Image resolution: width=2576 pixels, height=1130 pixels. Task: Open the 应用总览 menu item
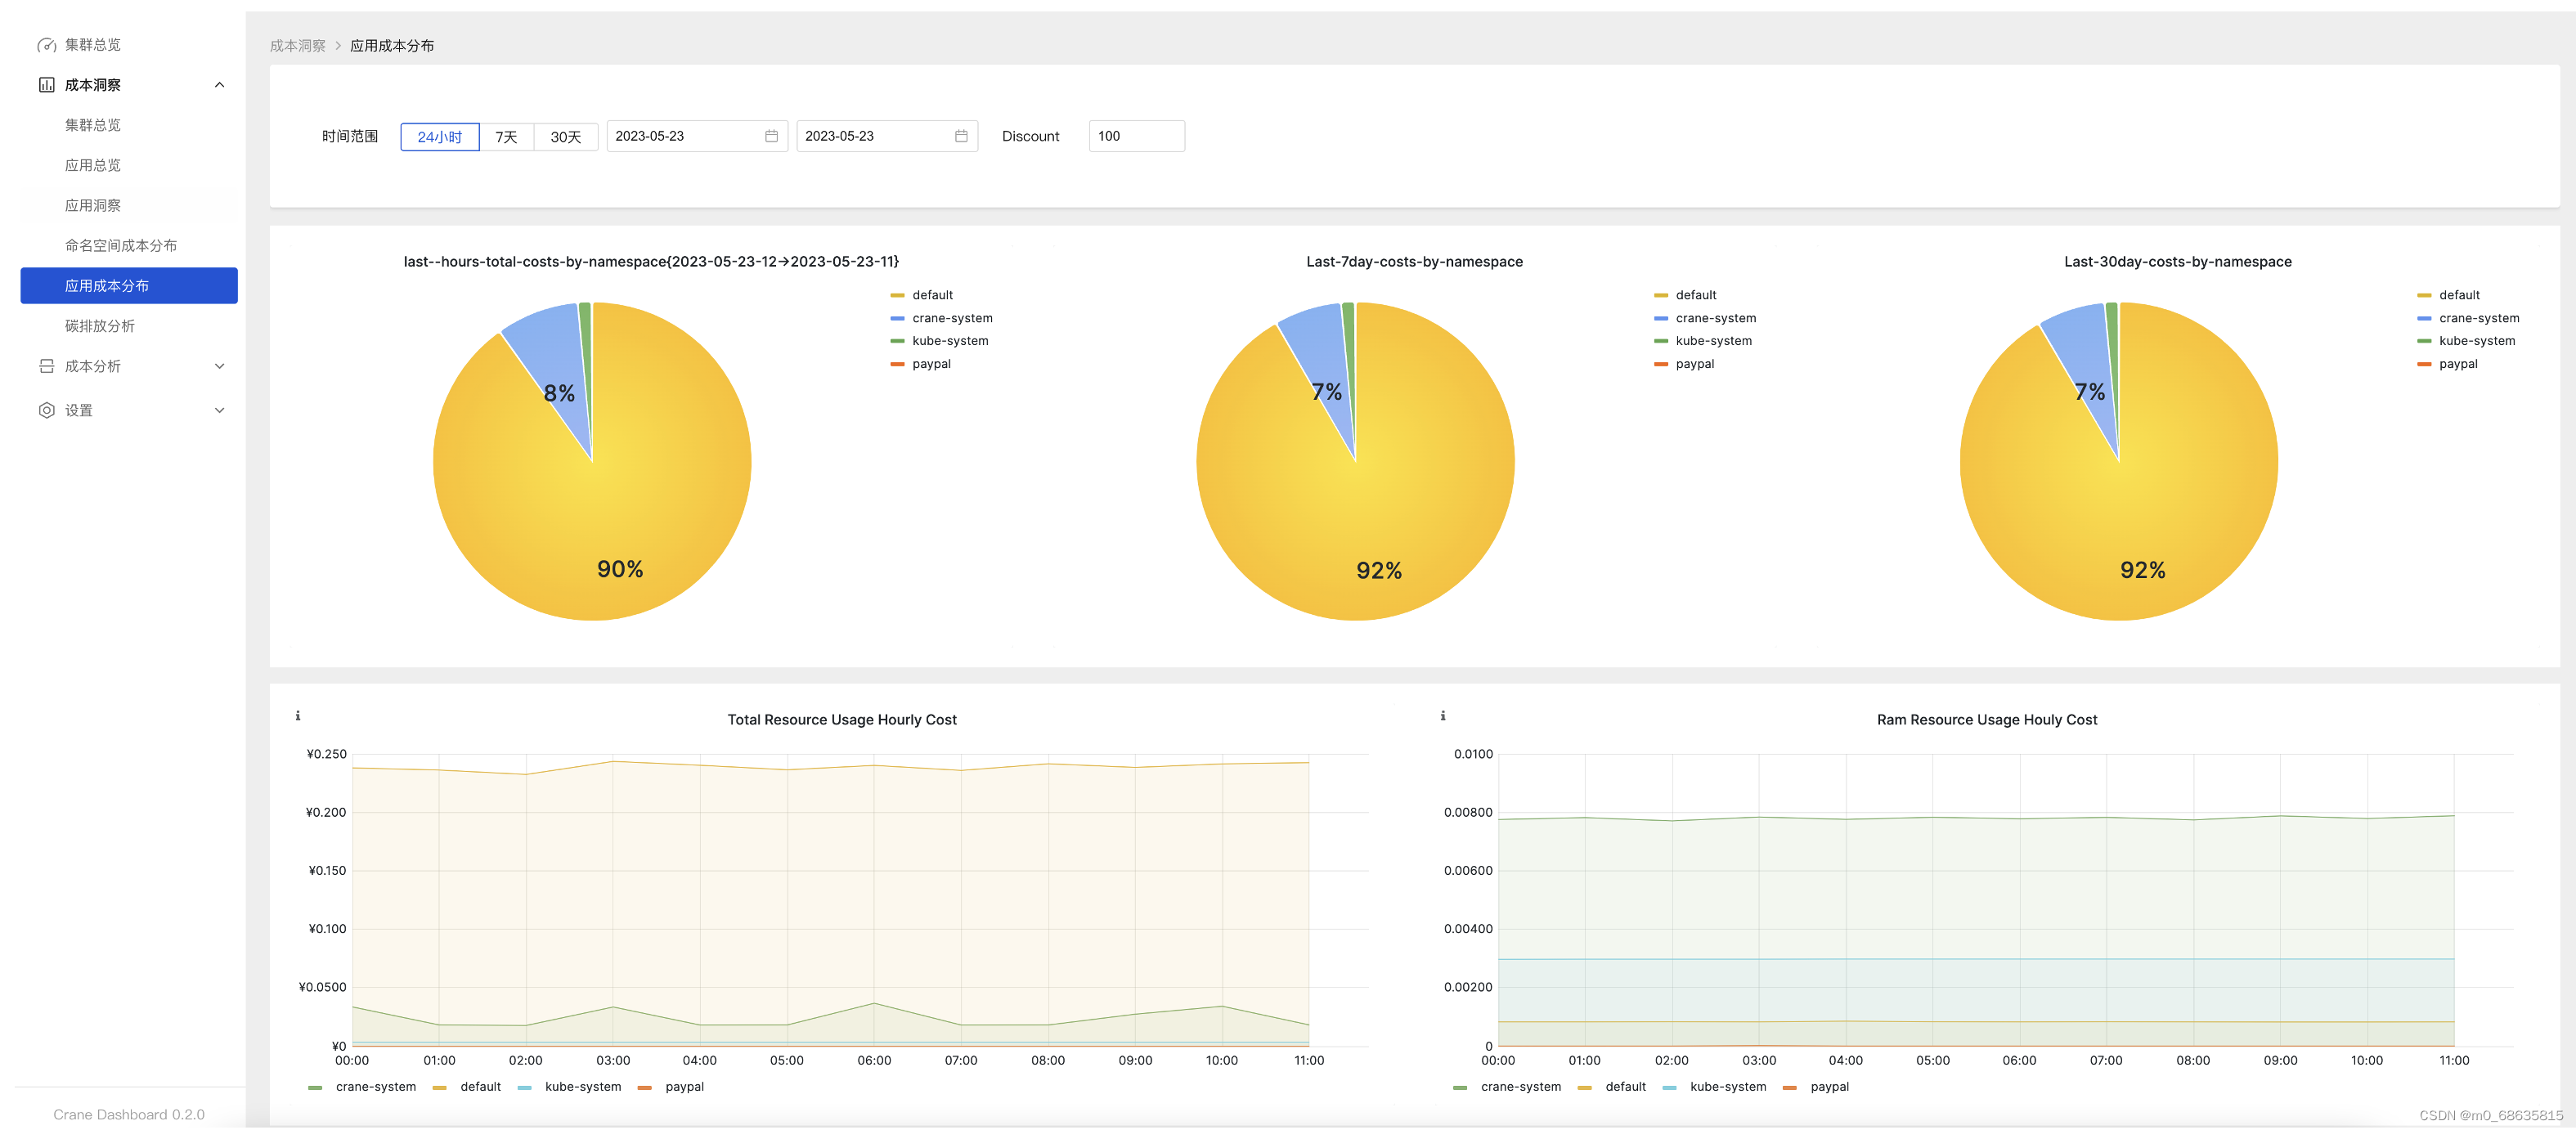[x=129, y=165]
